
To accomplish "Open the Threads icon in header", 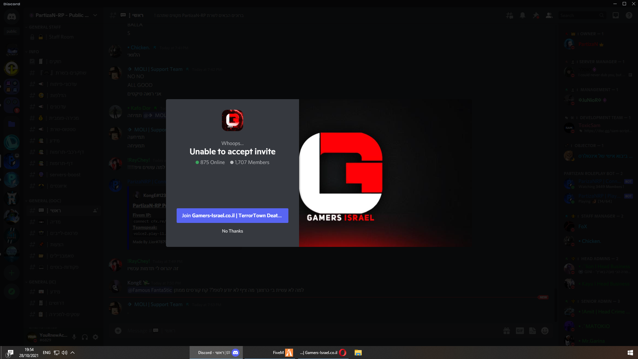I will (509, 15).
